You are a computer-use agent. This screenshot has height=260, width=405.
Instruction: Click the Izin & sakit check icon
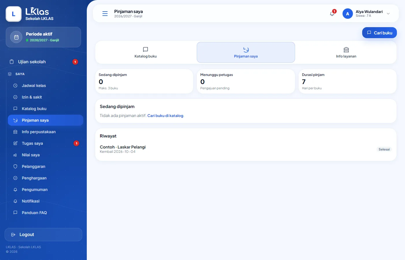pos(15,97)
